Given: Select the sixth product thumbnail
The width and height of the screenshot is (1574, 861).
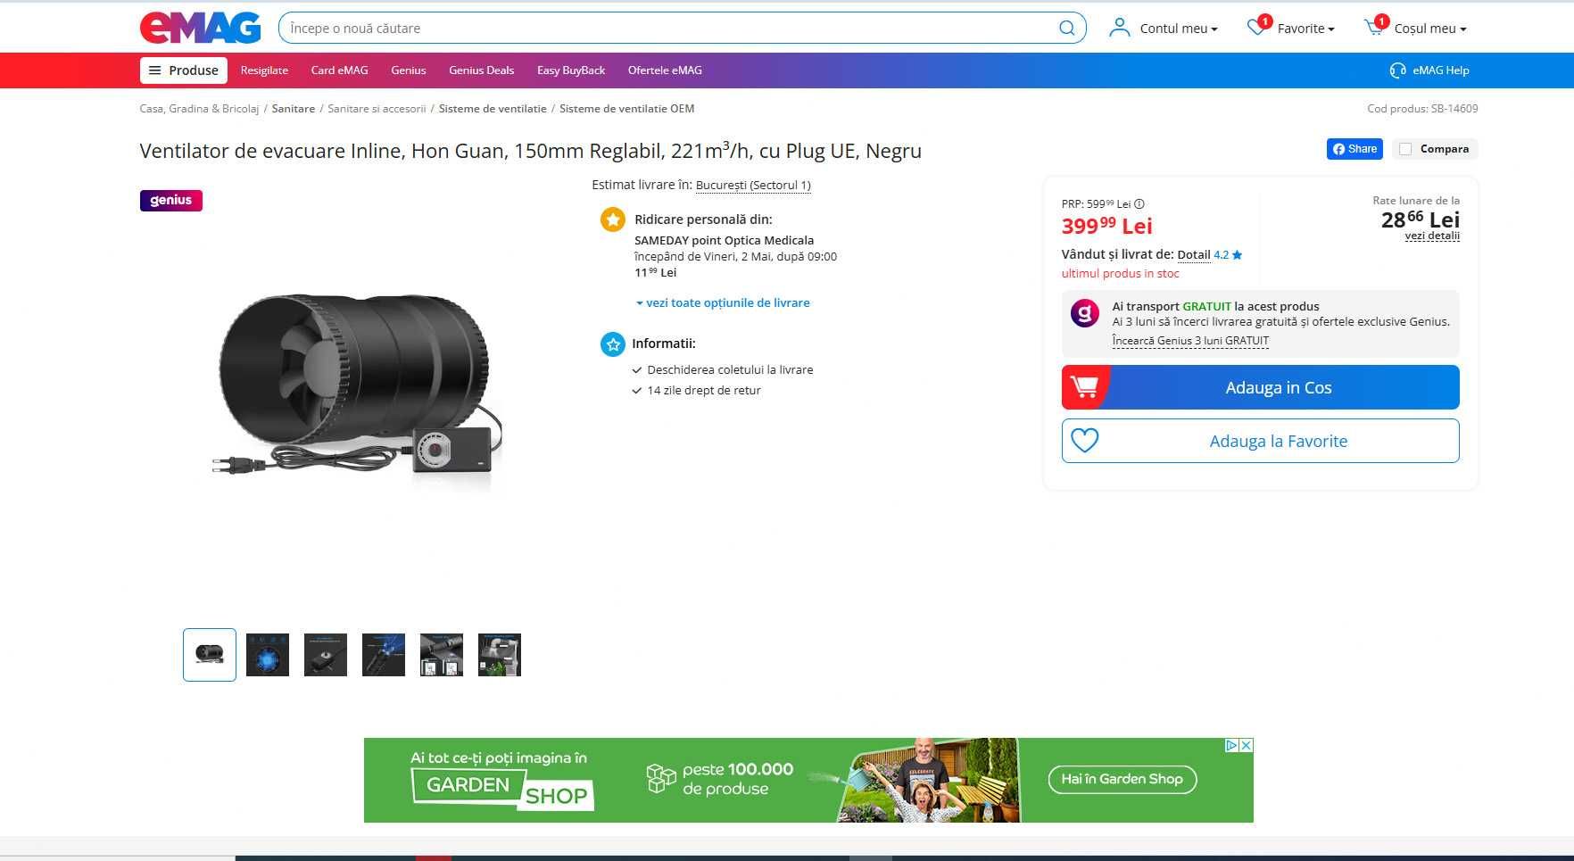Looking at the screenshot, I should pos(500,655).
